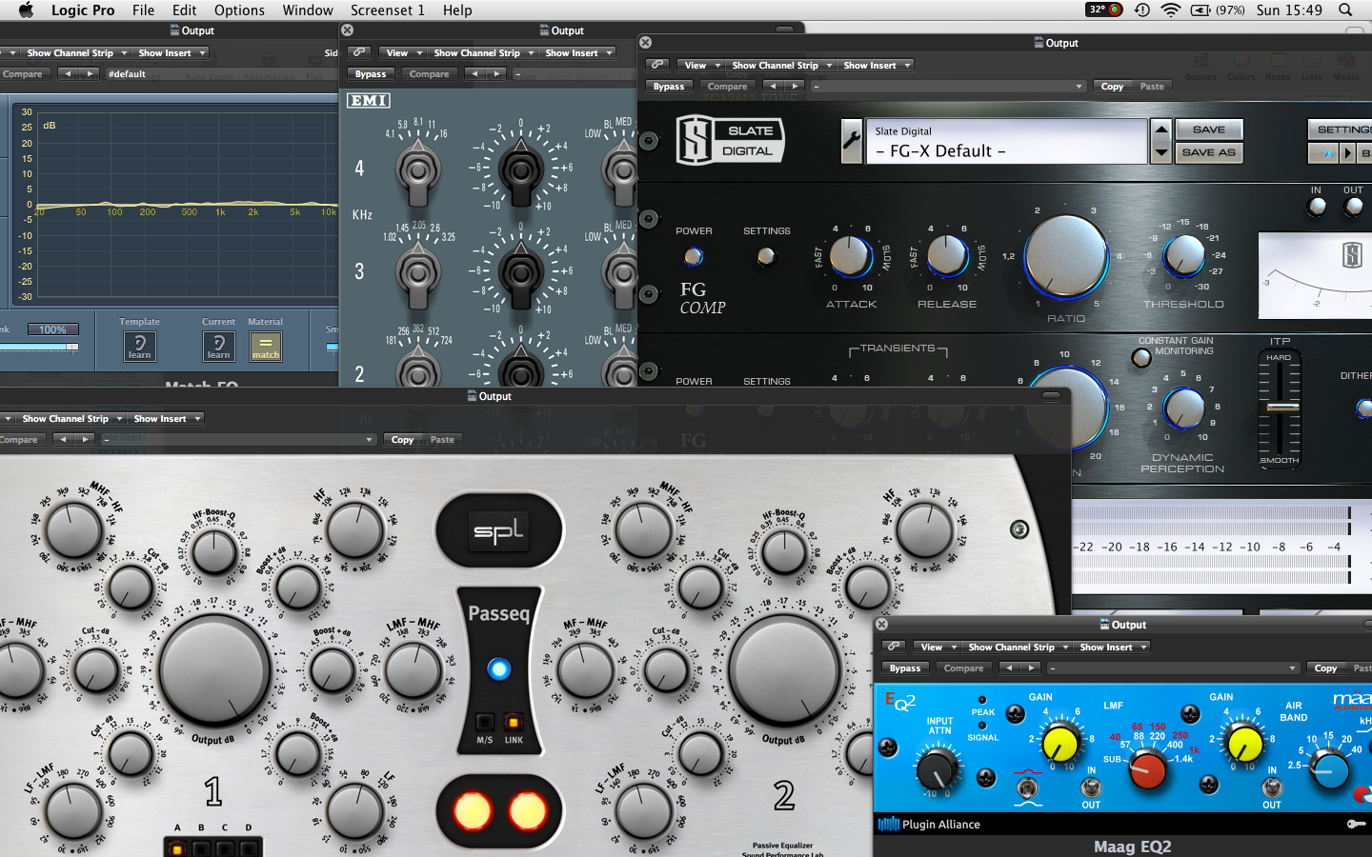Click the yellow Air Band Gain knob on Maag EQ2
Image resolution: width=1372 pixels, height=857 pixels.
[x=1244, y=745]
